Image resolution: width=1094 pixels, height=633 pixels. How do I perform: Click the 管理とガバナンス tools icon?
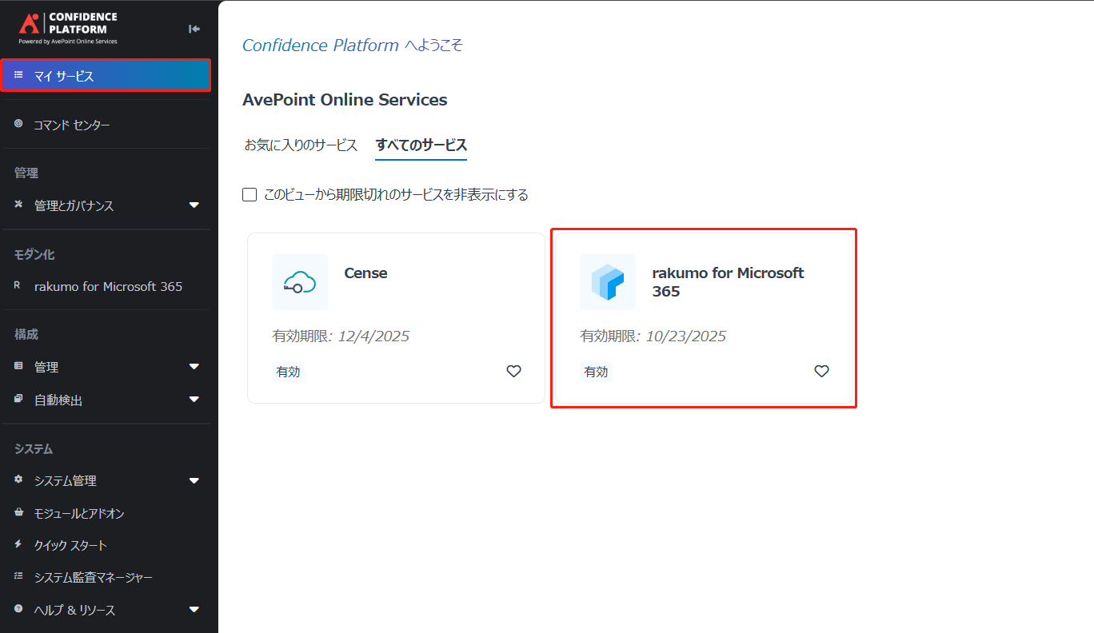(x=18, y=205)
